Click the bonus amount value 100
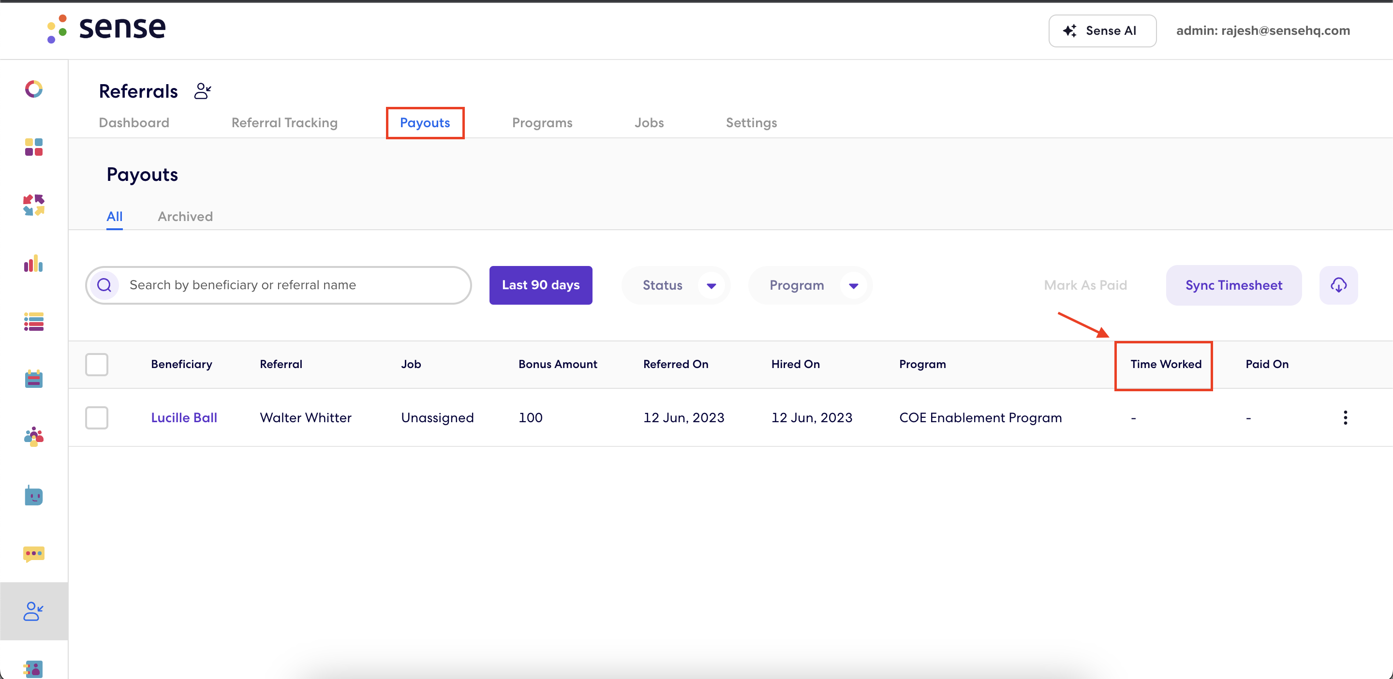Image resolution: width=1393 pixels, height=679 pixels. (531, 417)
